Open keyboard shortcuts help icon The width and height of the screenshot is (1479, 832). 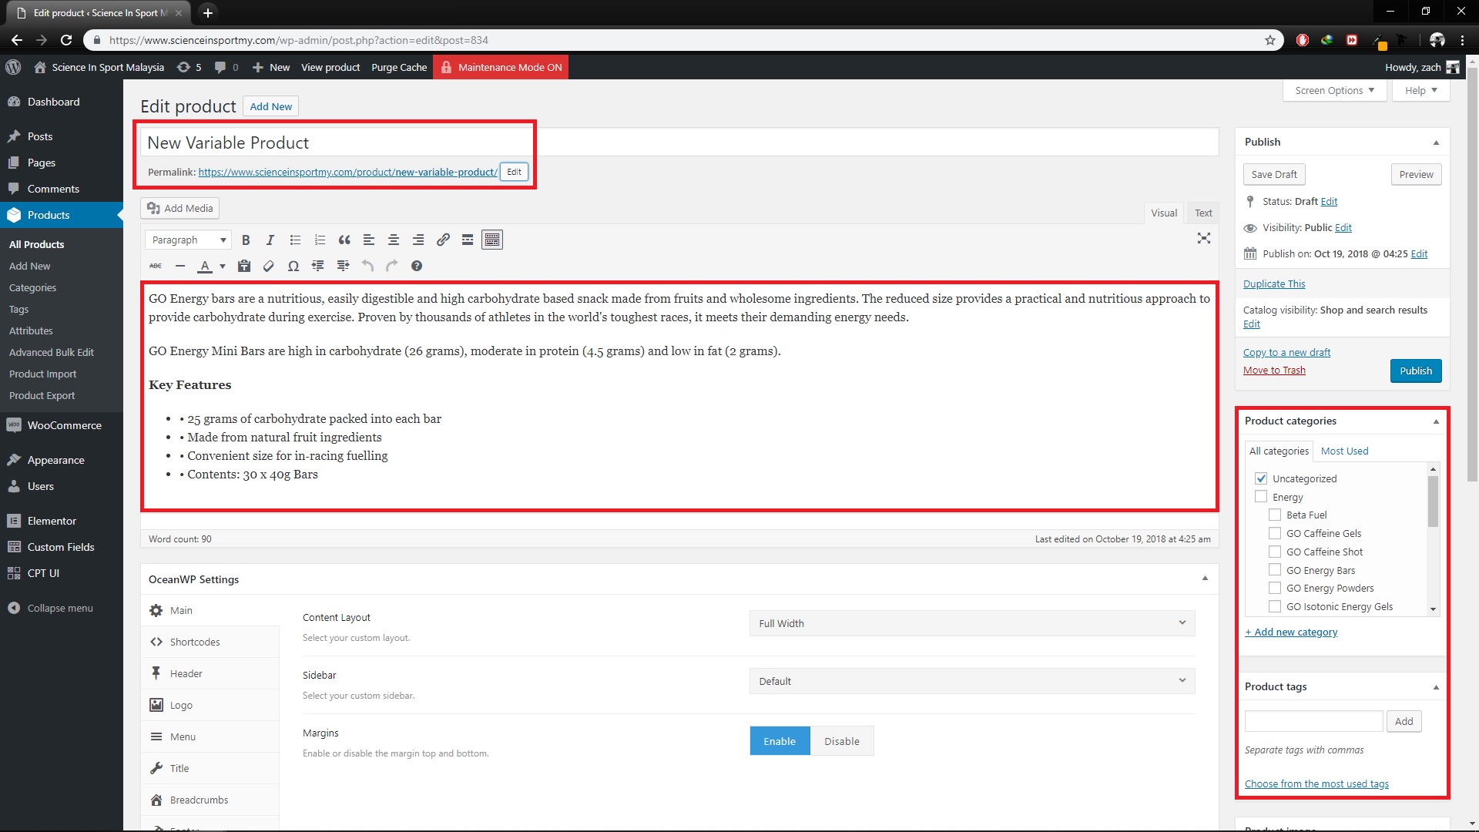click(417, 266)
